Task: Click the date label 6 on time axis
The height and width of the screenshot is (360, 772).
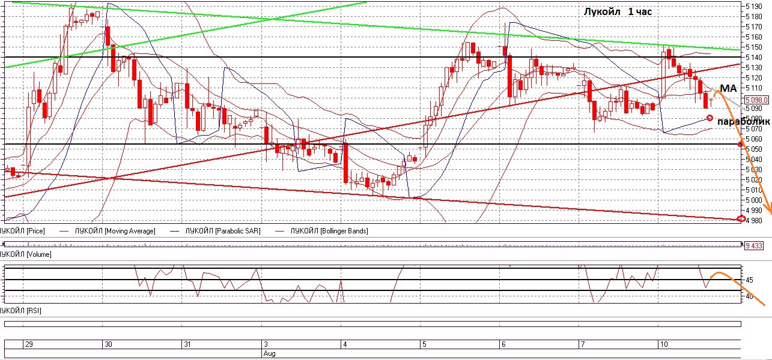Action: (x=502, y=344)
